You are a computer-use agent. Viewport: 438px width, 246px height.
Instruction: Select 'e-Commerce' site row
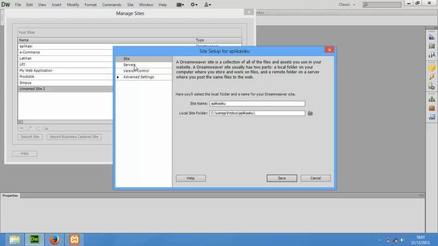[x=66, y=53]
